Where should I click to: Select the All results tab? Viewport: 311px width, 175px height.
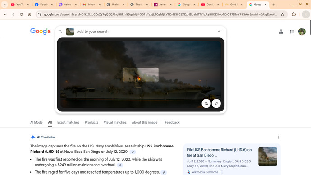pyautogui.click(x=50, y=122)
